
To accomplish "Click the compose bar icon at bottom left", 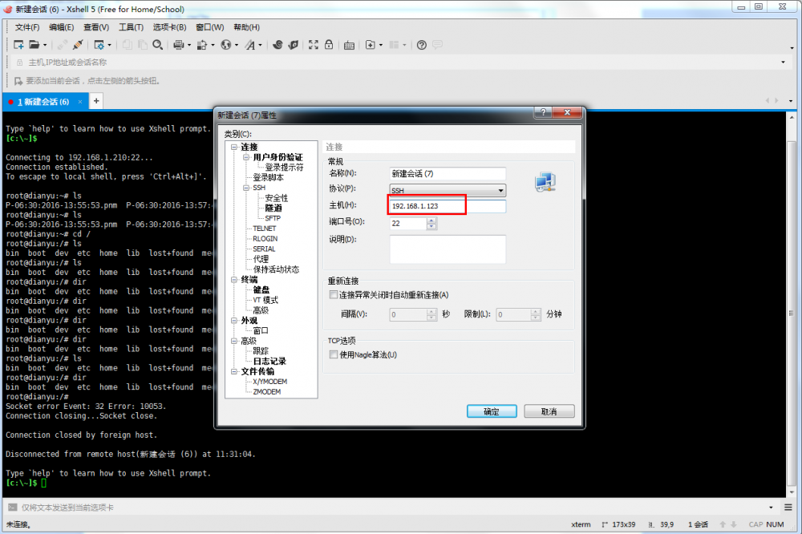I will click(x=12, y=508).
